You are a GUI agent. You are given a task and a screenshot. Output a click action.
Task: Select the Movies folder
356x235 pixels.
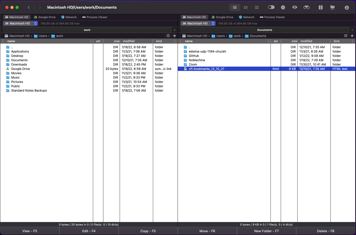(89, 73)
